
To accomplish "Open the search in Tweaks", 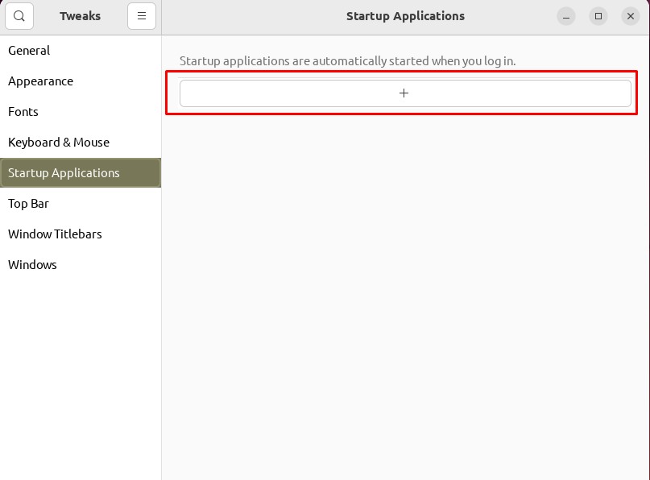I will click(x=19, y=16).
